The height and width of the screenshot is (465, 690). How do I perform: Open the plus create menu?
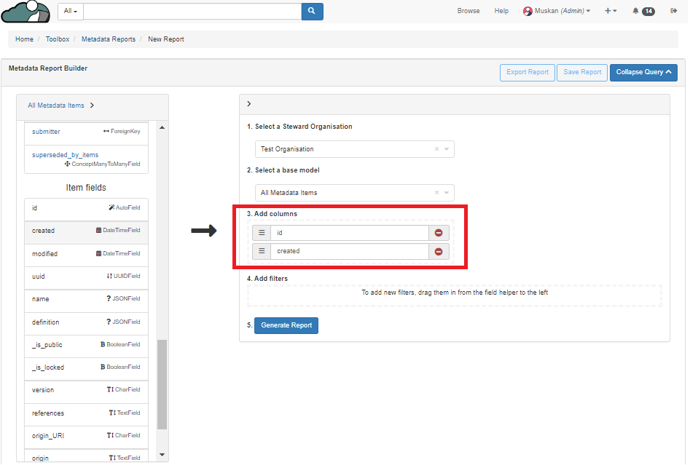(610, 11)
